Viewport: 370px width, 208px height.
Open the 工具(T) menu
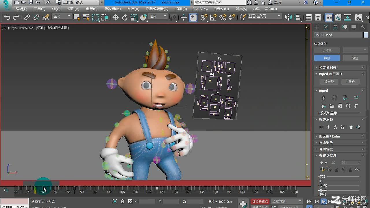40,9
